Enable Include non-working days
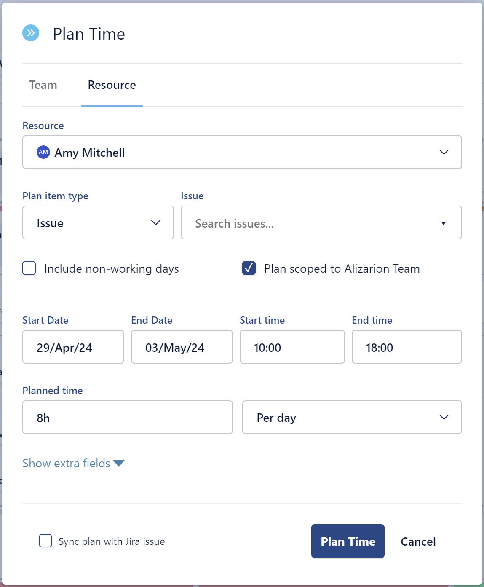 pyautogui.click(x=29, y=268)
